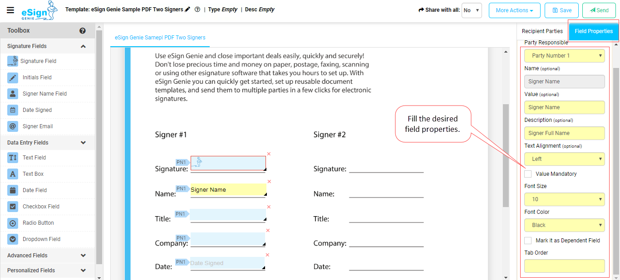Open the More Actions menu button
The height and width of the screenshot is (280, 620).
(513, 10)
